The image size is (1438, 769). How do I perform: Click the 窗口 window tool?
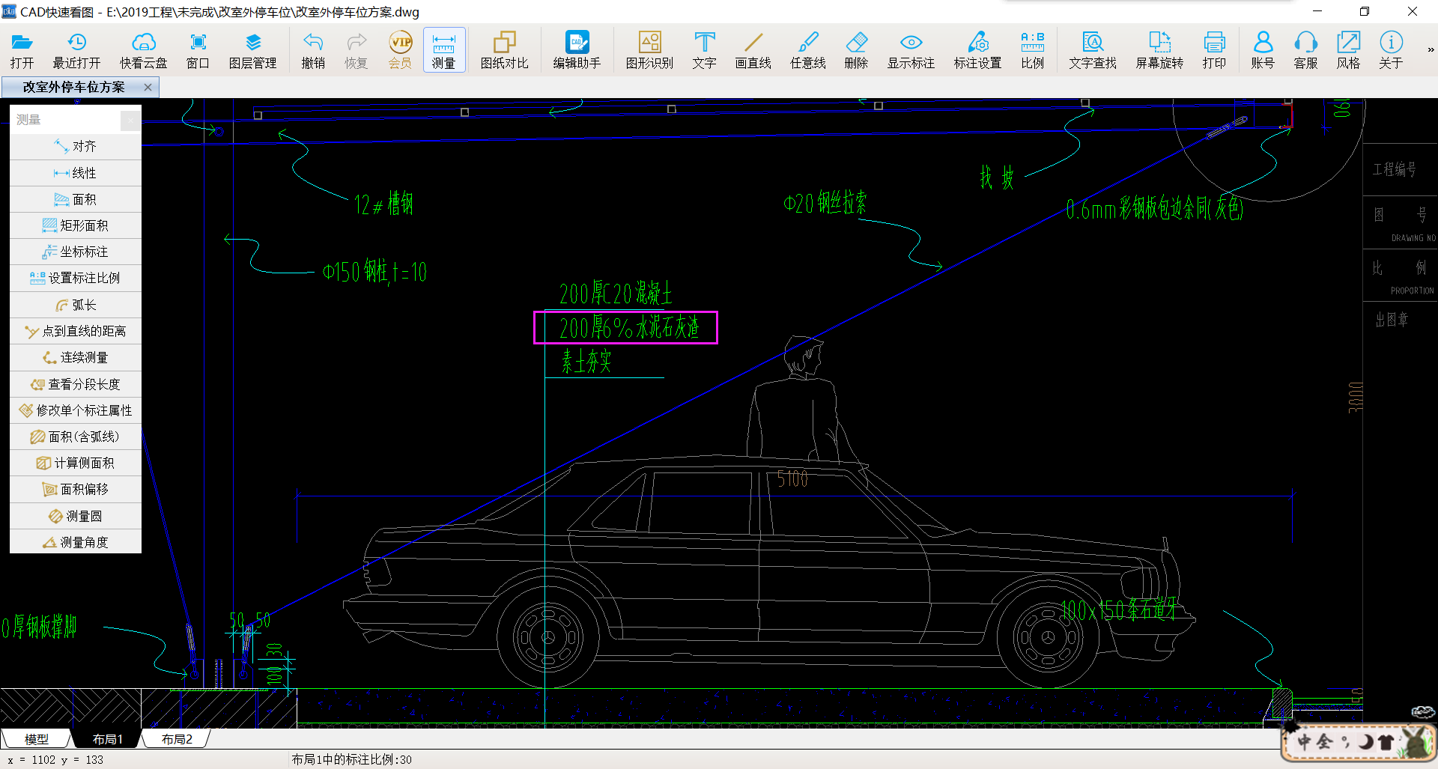coord(198,51)
